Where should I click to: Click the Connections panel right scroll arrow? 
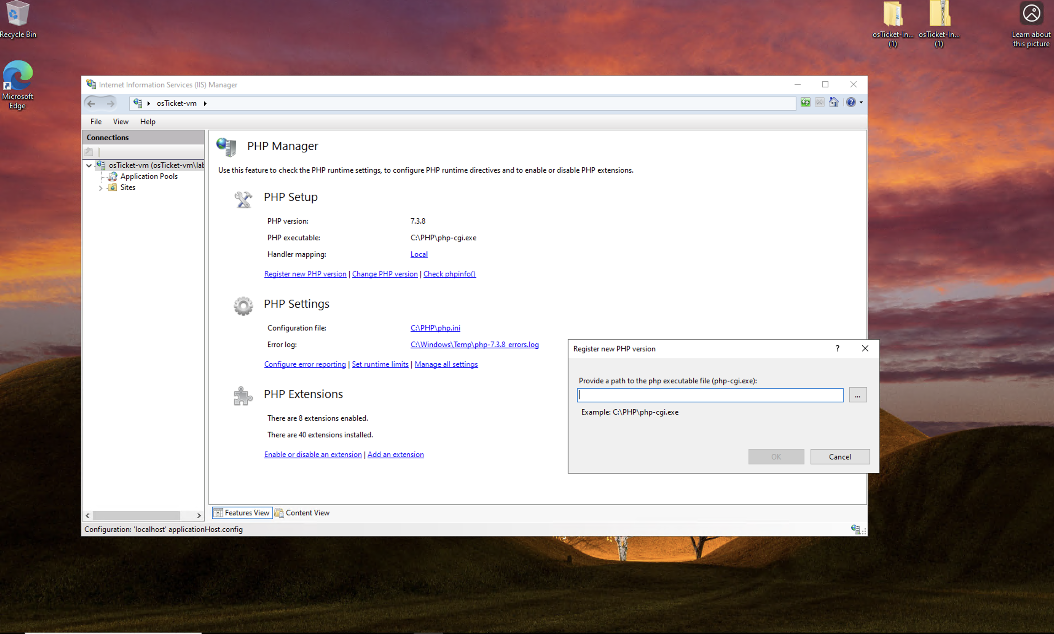pyautogui.click(x=199, y=515)
